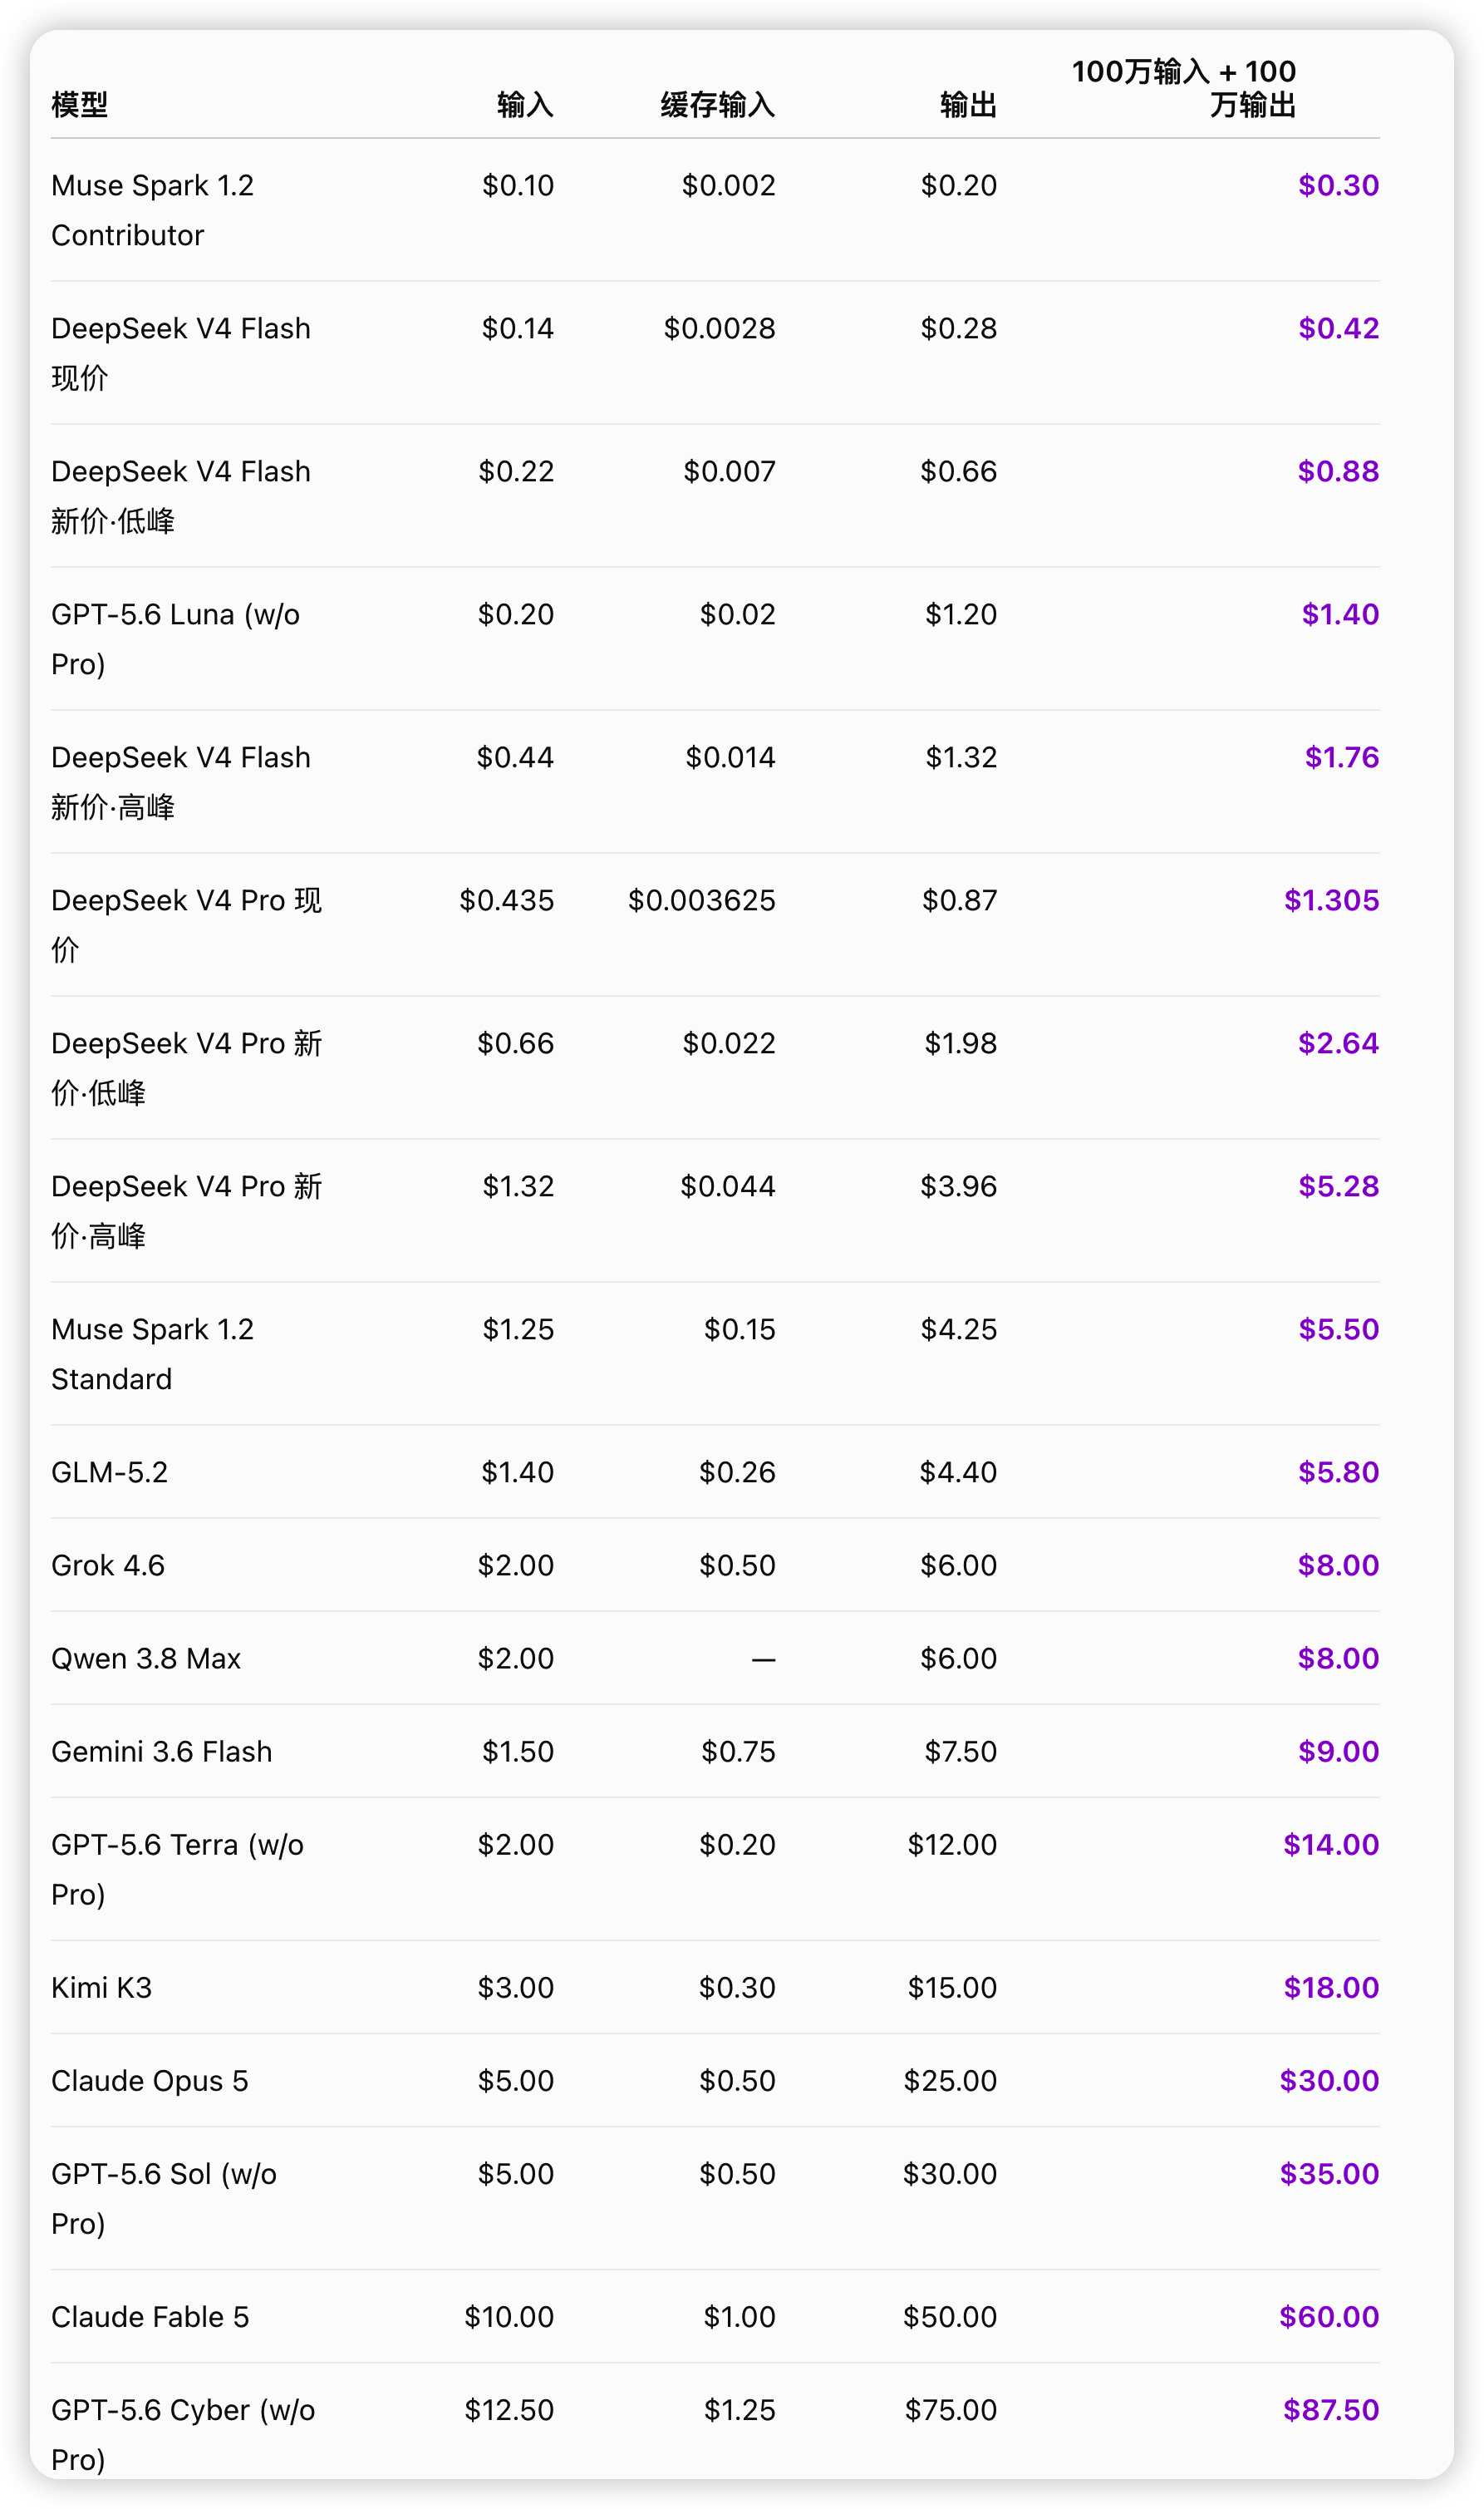Select the Kimi K3 model name
The image size is (1484, 2509).
(101, 1988)
